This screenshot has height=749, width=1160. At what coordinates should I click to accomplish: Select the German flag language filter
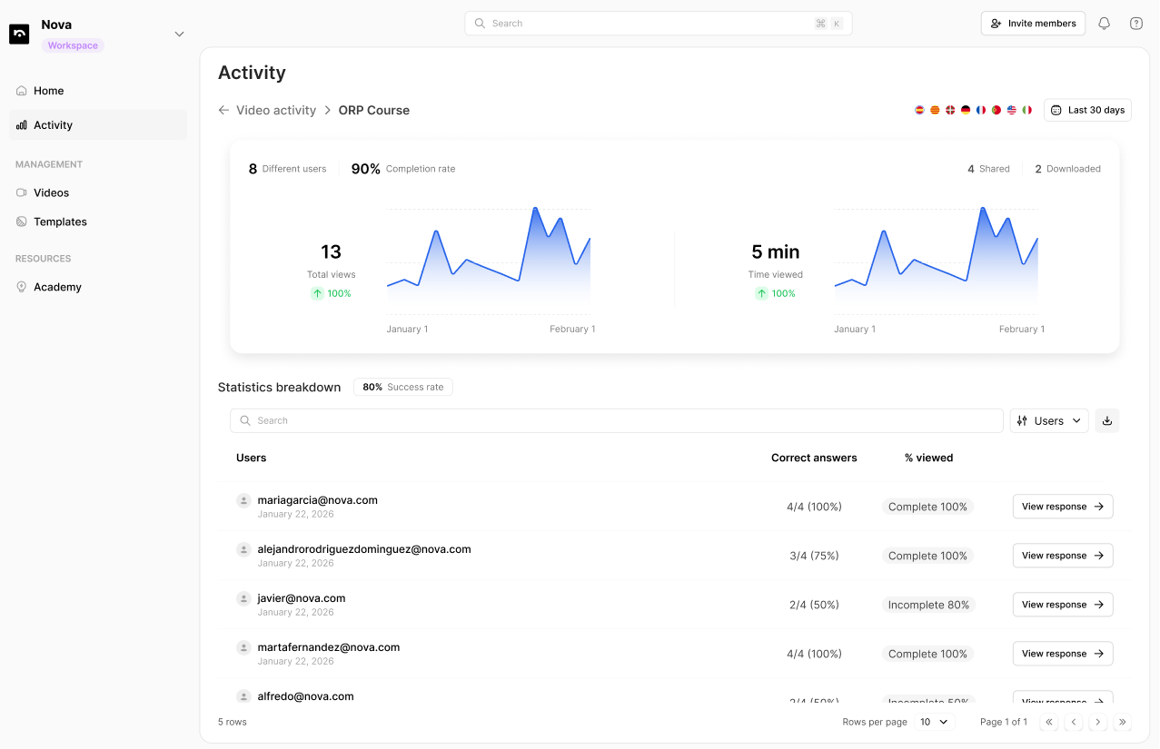point(966,110)
